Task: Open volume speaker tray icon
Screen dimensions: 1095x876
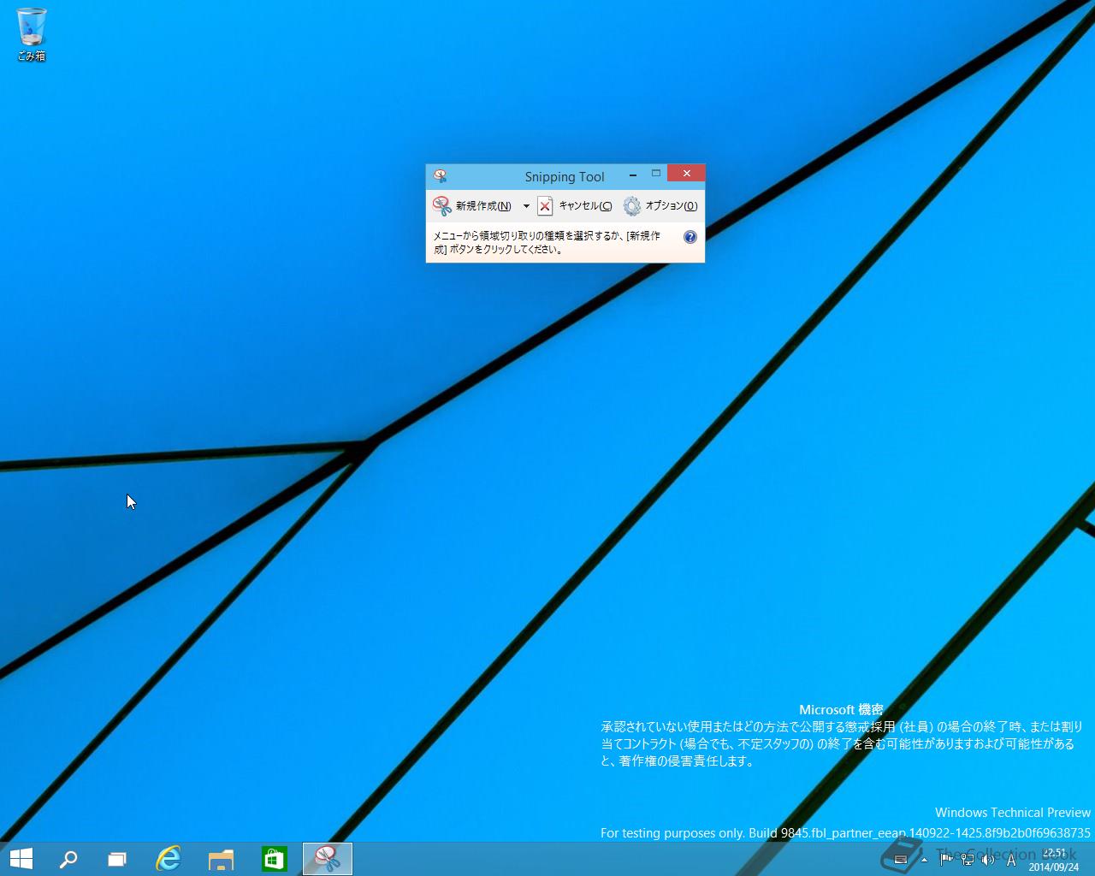Action: tap(988, 860)
